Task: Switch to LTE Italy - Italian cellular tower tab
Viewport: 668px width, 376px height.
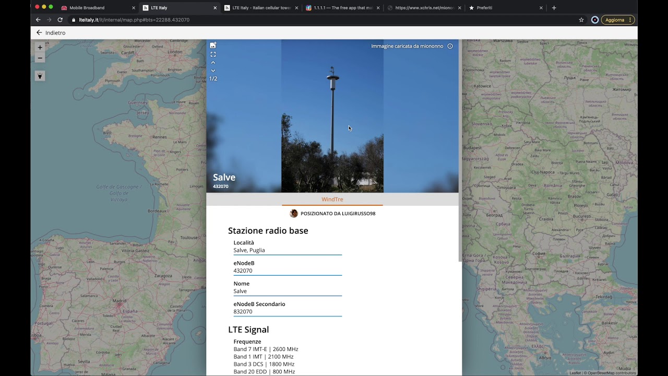Action: point(261,8)
